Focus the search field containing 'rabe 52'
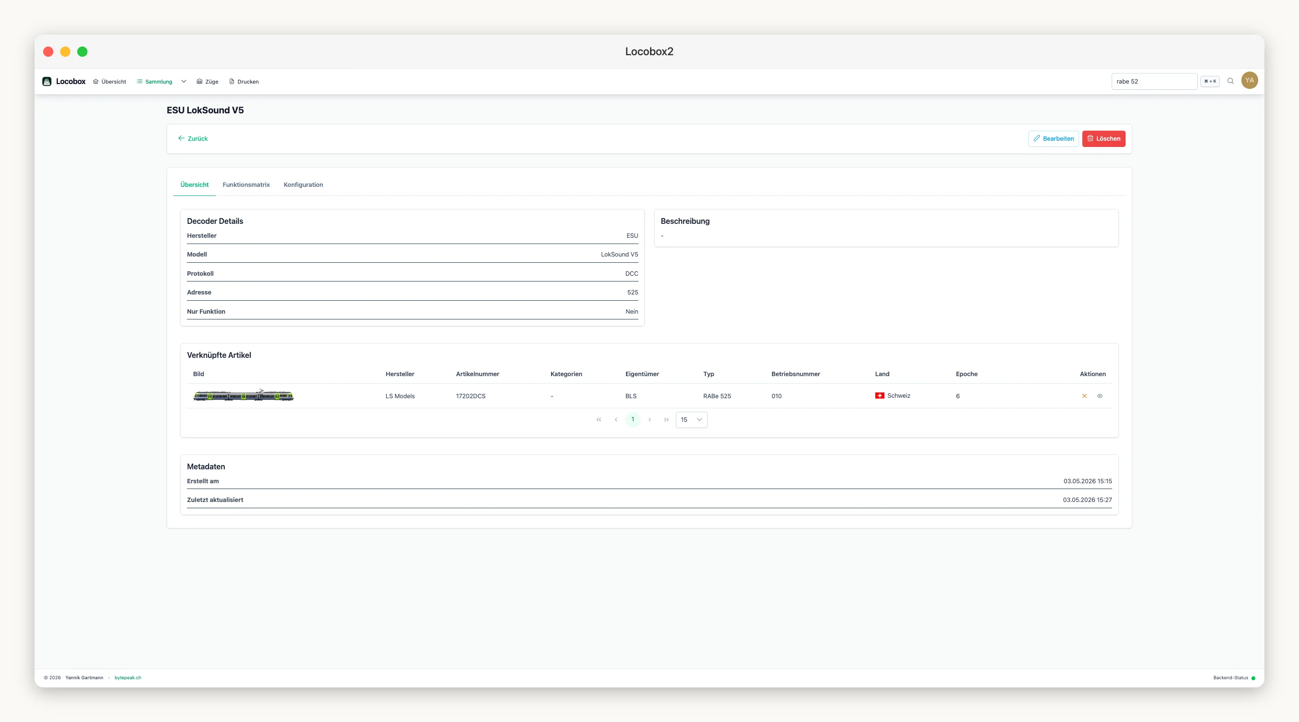The height and width of the screenshot is (722, 1299). tap(1154, 81)
